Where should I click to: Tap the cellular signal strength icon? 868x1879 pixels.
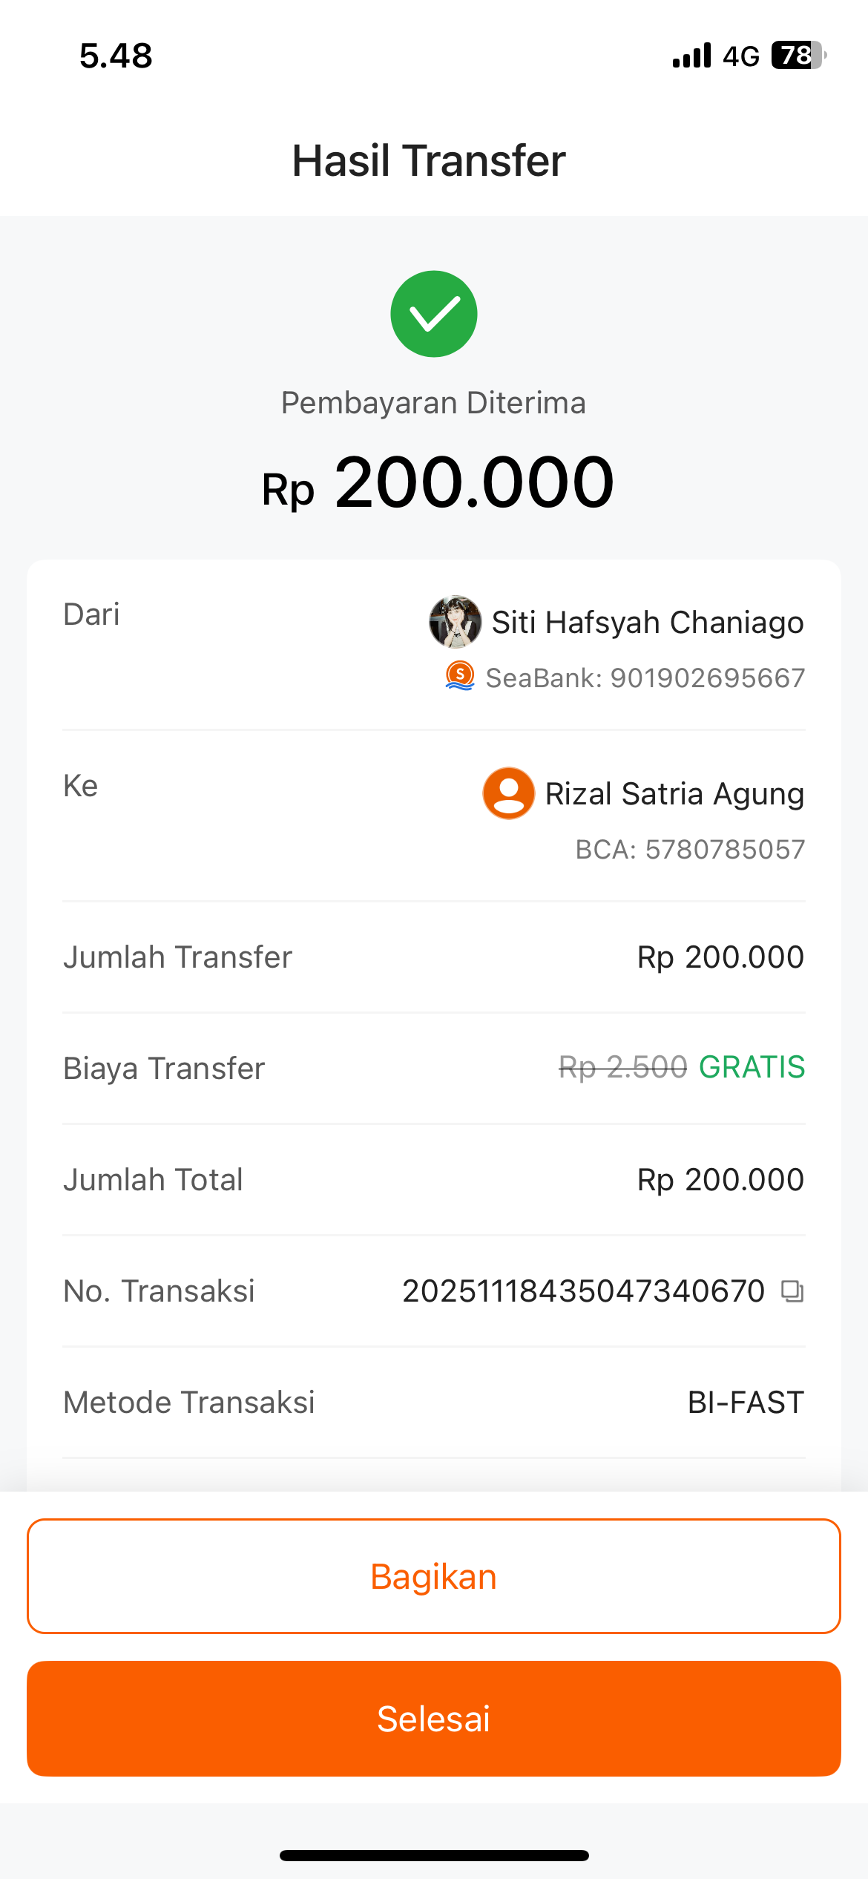coord(691,56)
